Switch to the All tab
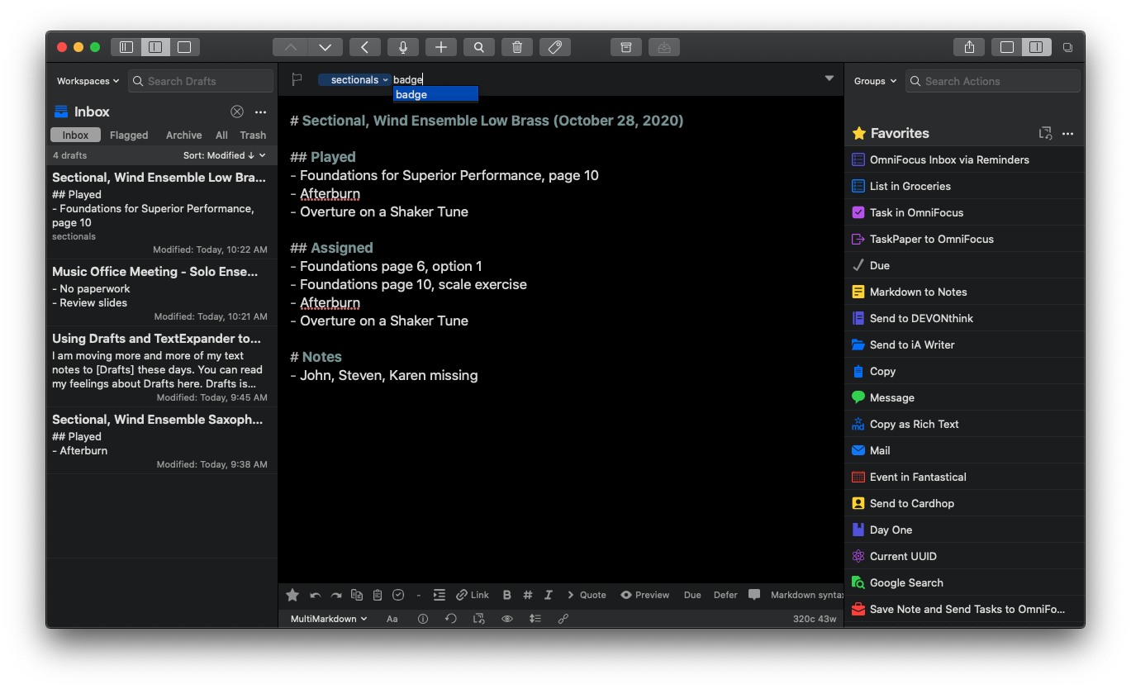This screenshot has height=689, width=1131. tap(221, 135)
